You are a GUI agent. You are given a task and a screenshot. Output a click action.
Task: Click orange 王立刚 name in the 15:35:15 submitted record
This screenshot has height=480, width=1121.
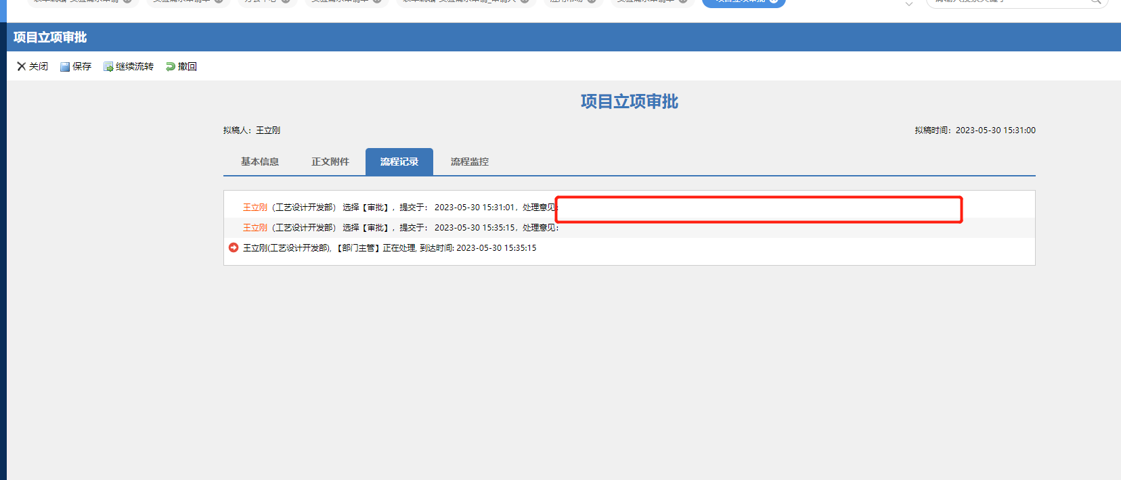point(255,228)
